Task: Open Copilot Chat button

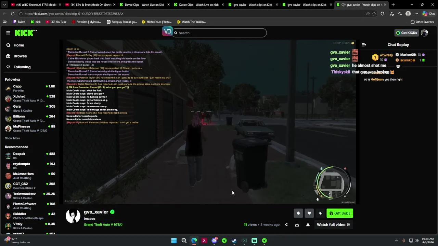Action: pos(429,14)
